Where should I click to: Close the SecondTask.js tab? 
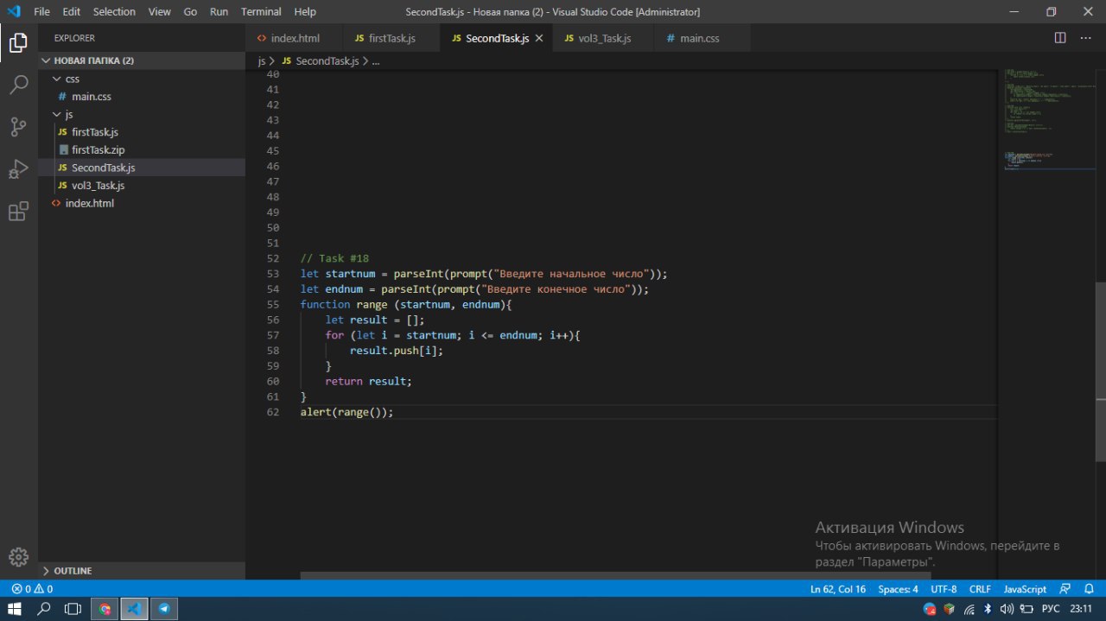(539, 39)
